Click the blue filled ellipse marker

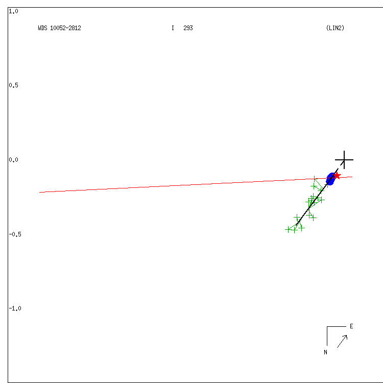pyautogui.click(x=330, y=179)
